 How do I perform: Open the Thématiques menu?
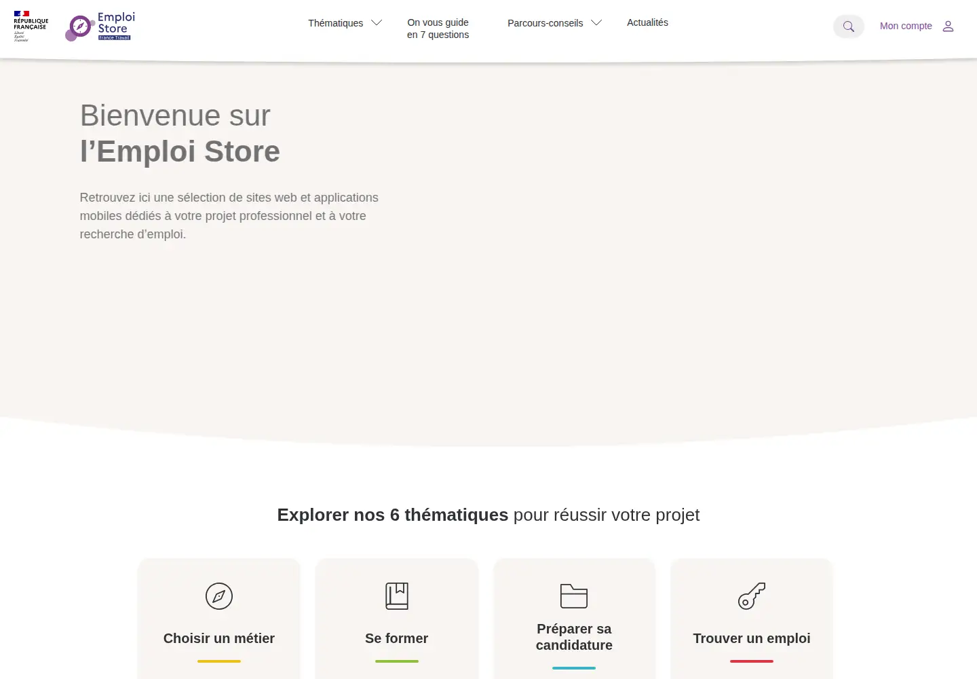pos(336,23)
